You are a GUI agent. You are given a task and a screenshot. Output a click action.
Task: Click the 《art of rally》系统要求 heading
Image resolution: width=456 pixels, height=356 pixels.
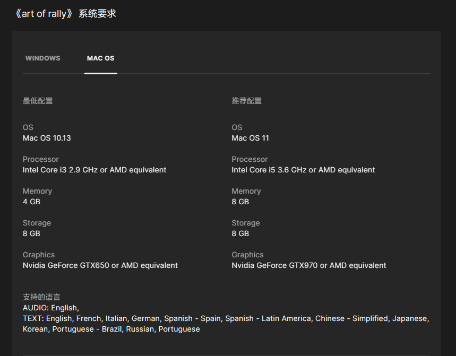pos(65,13)
